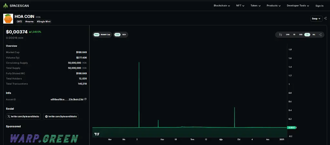Open the X link twitter.com/bytesandblocks
This screenshot has height=145, width=330.
click(23, 116)
